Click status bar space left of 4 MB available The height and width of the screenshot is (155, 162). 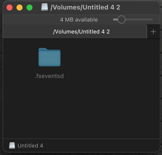click(31, 20)
